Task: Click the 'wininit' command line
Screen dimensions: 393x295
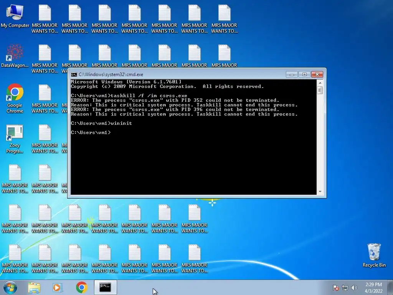Action: [x=101, y=123]
